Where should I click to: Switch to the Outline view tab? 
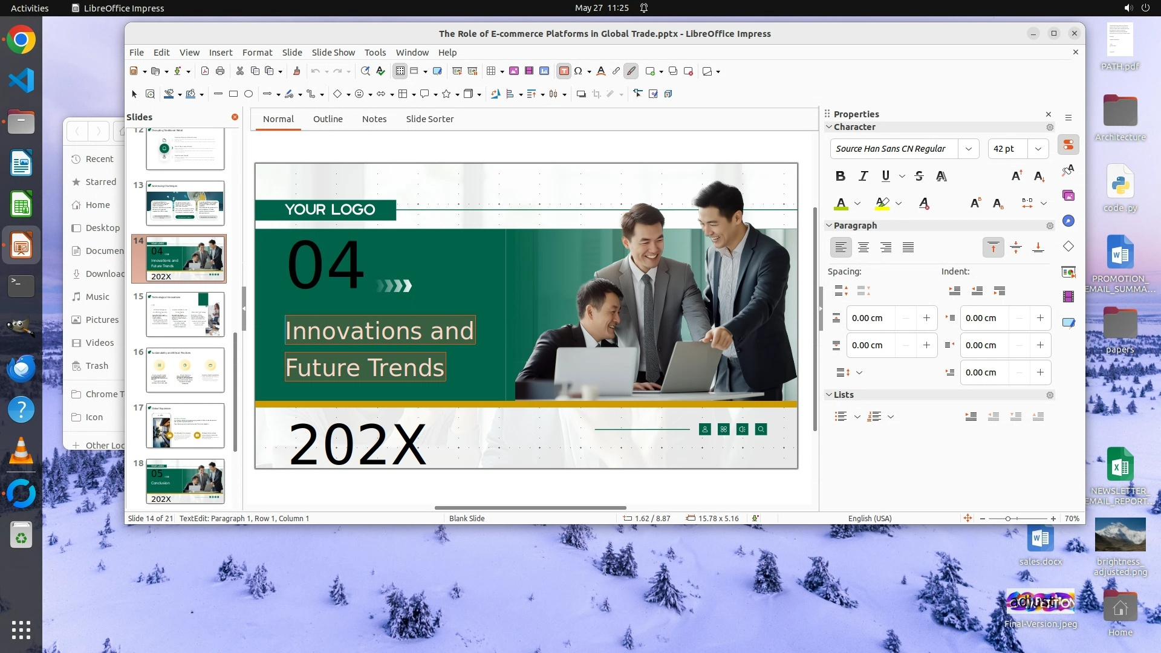328,119
